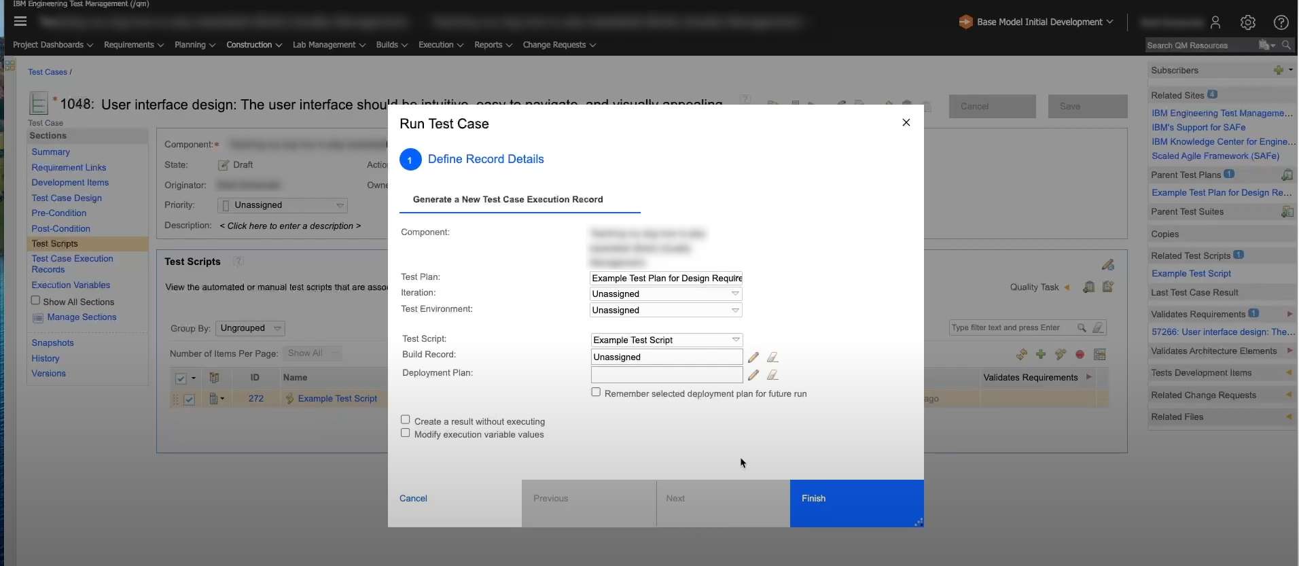
Task: Open the settings gear in top bar
Action: pyautogui.click(x=1247, y=22)
